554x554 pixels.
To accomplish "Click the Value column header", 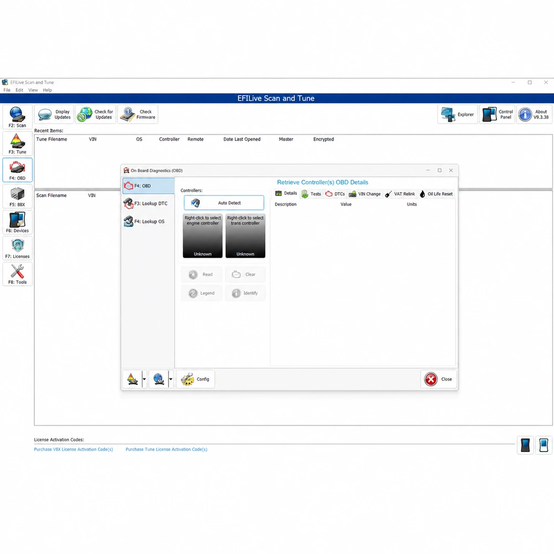I will pyautogui.click(x=346, y=204).
